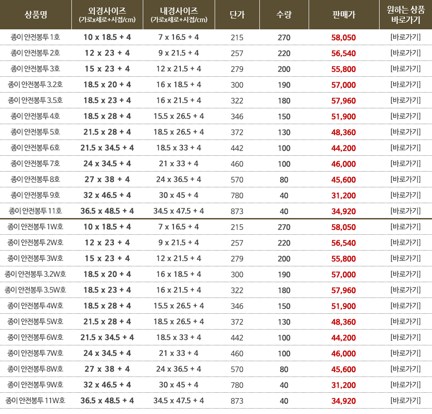The height and width of the screenshot is (414, 432).
Task: Open 바로가기 for 종이 안전봉투 11호
Action: pos(405,211)
